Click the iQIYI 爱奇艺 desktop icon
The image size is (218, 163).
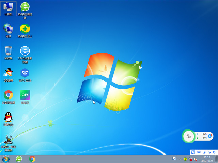[x=25, y=97]
